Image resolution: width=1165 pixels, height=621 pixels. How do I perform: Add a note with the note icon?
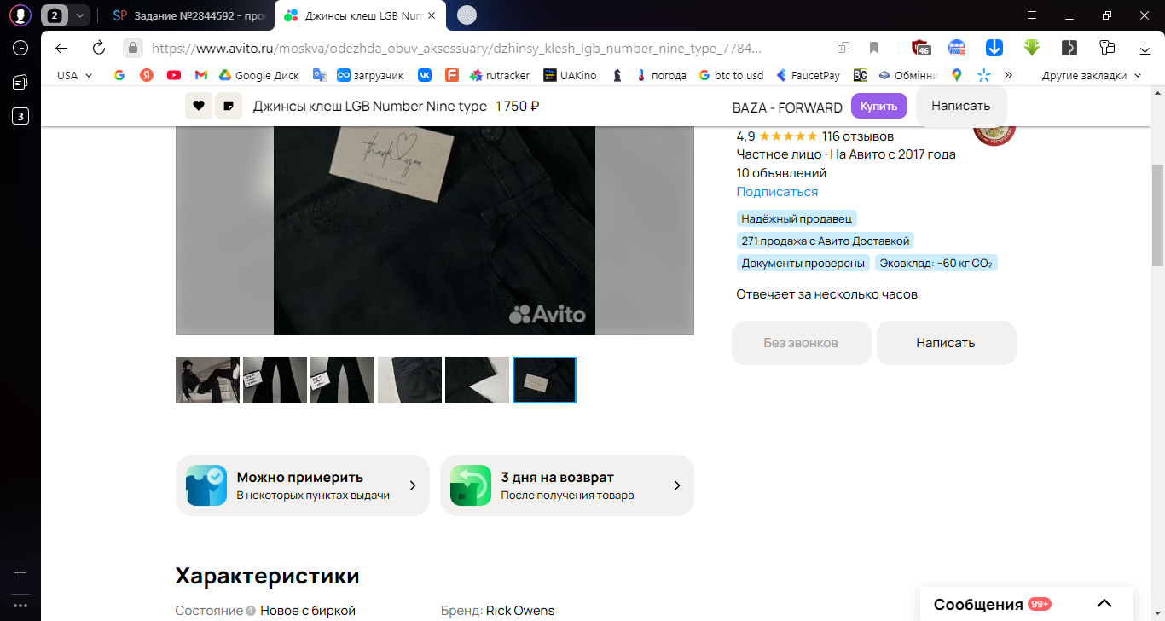229,106
